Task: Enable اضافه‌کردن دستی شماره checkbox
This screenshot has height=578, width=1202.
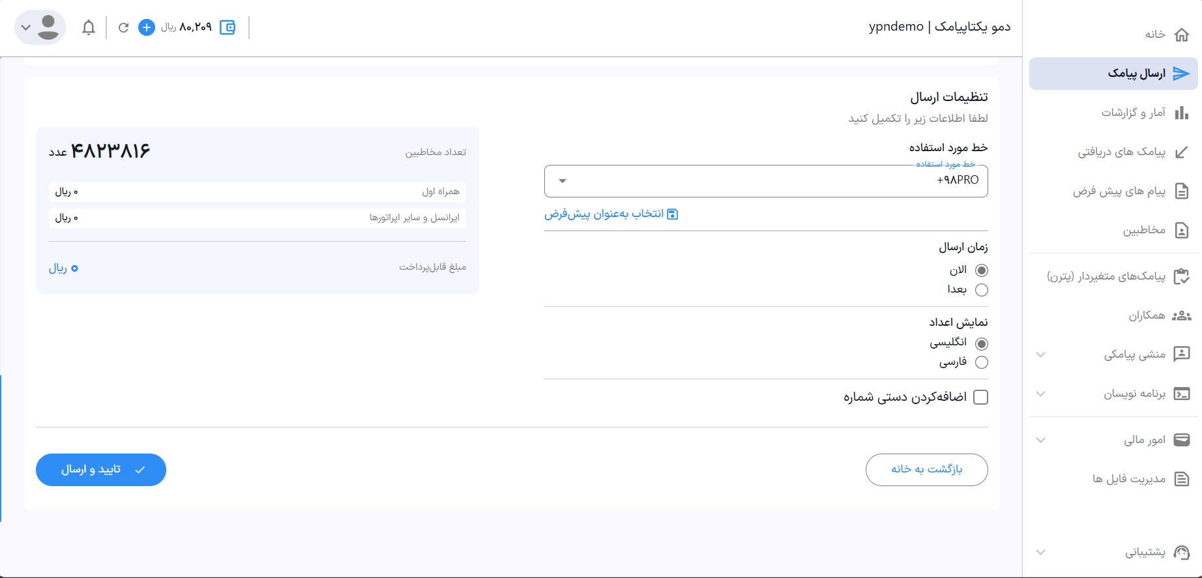Action: click(x=980, y=397)
